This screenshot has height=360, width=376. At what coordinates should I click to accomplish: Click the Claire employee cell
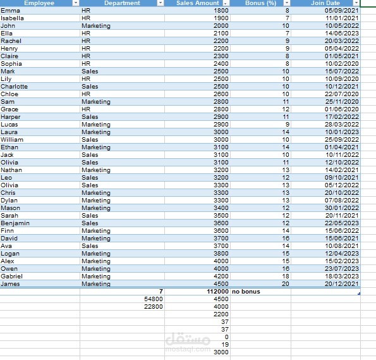pos(40,56)
